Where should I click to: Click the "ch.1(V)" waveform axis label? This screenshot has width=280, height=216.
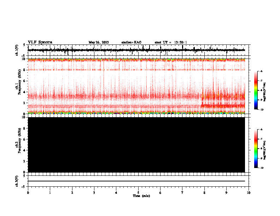click(17, 50)
